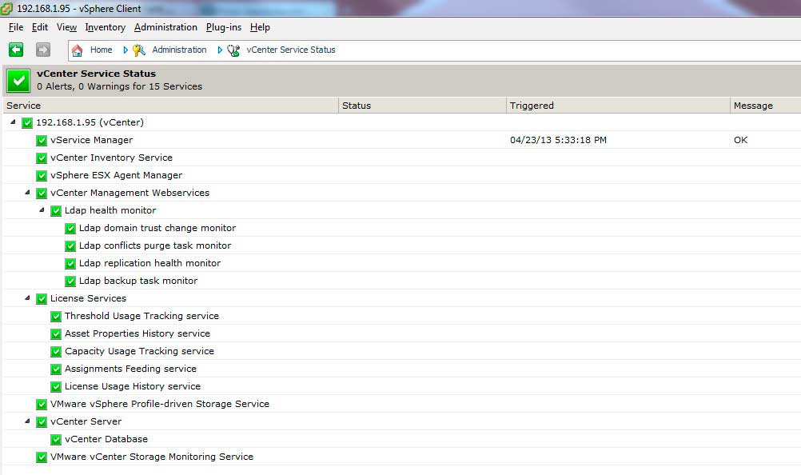Click green check icon for vService Manager
801x475 pixels.
tap(42, 141)
